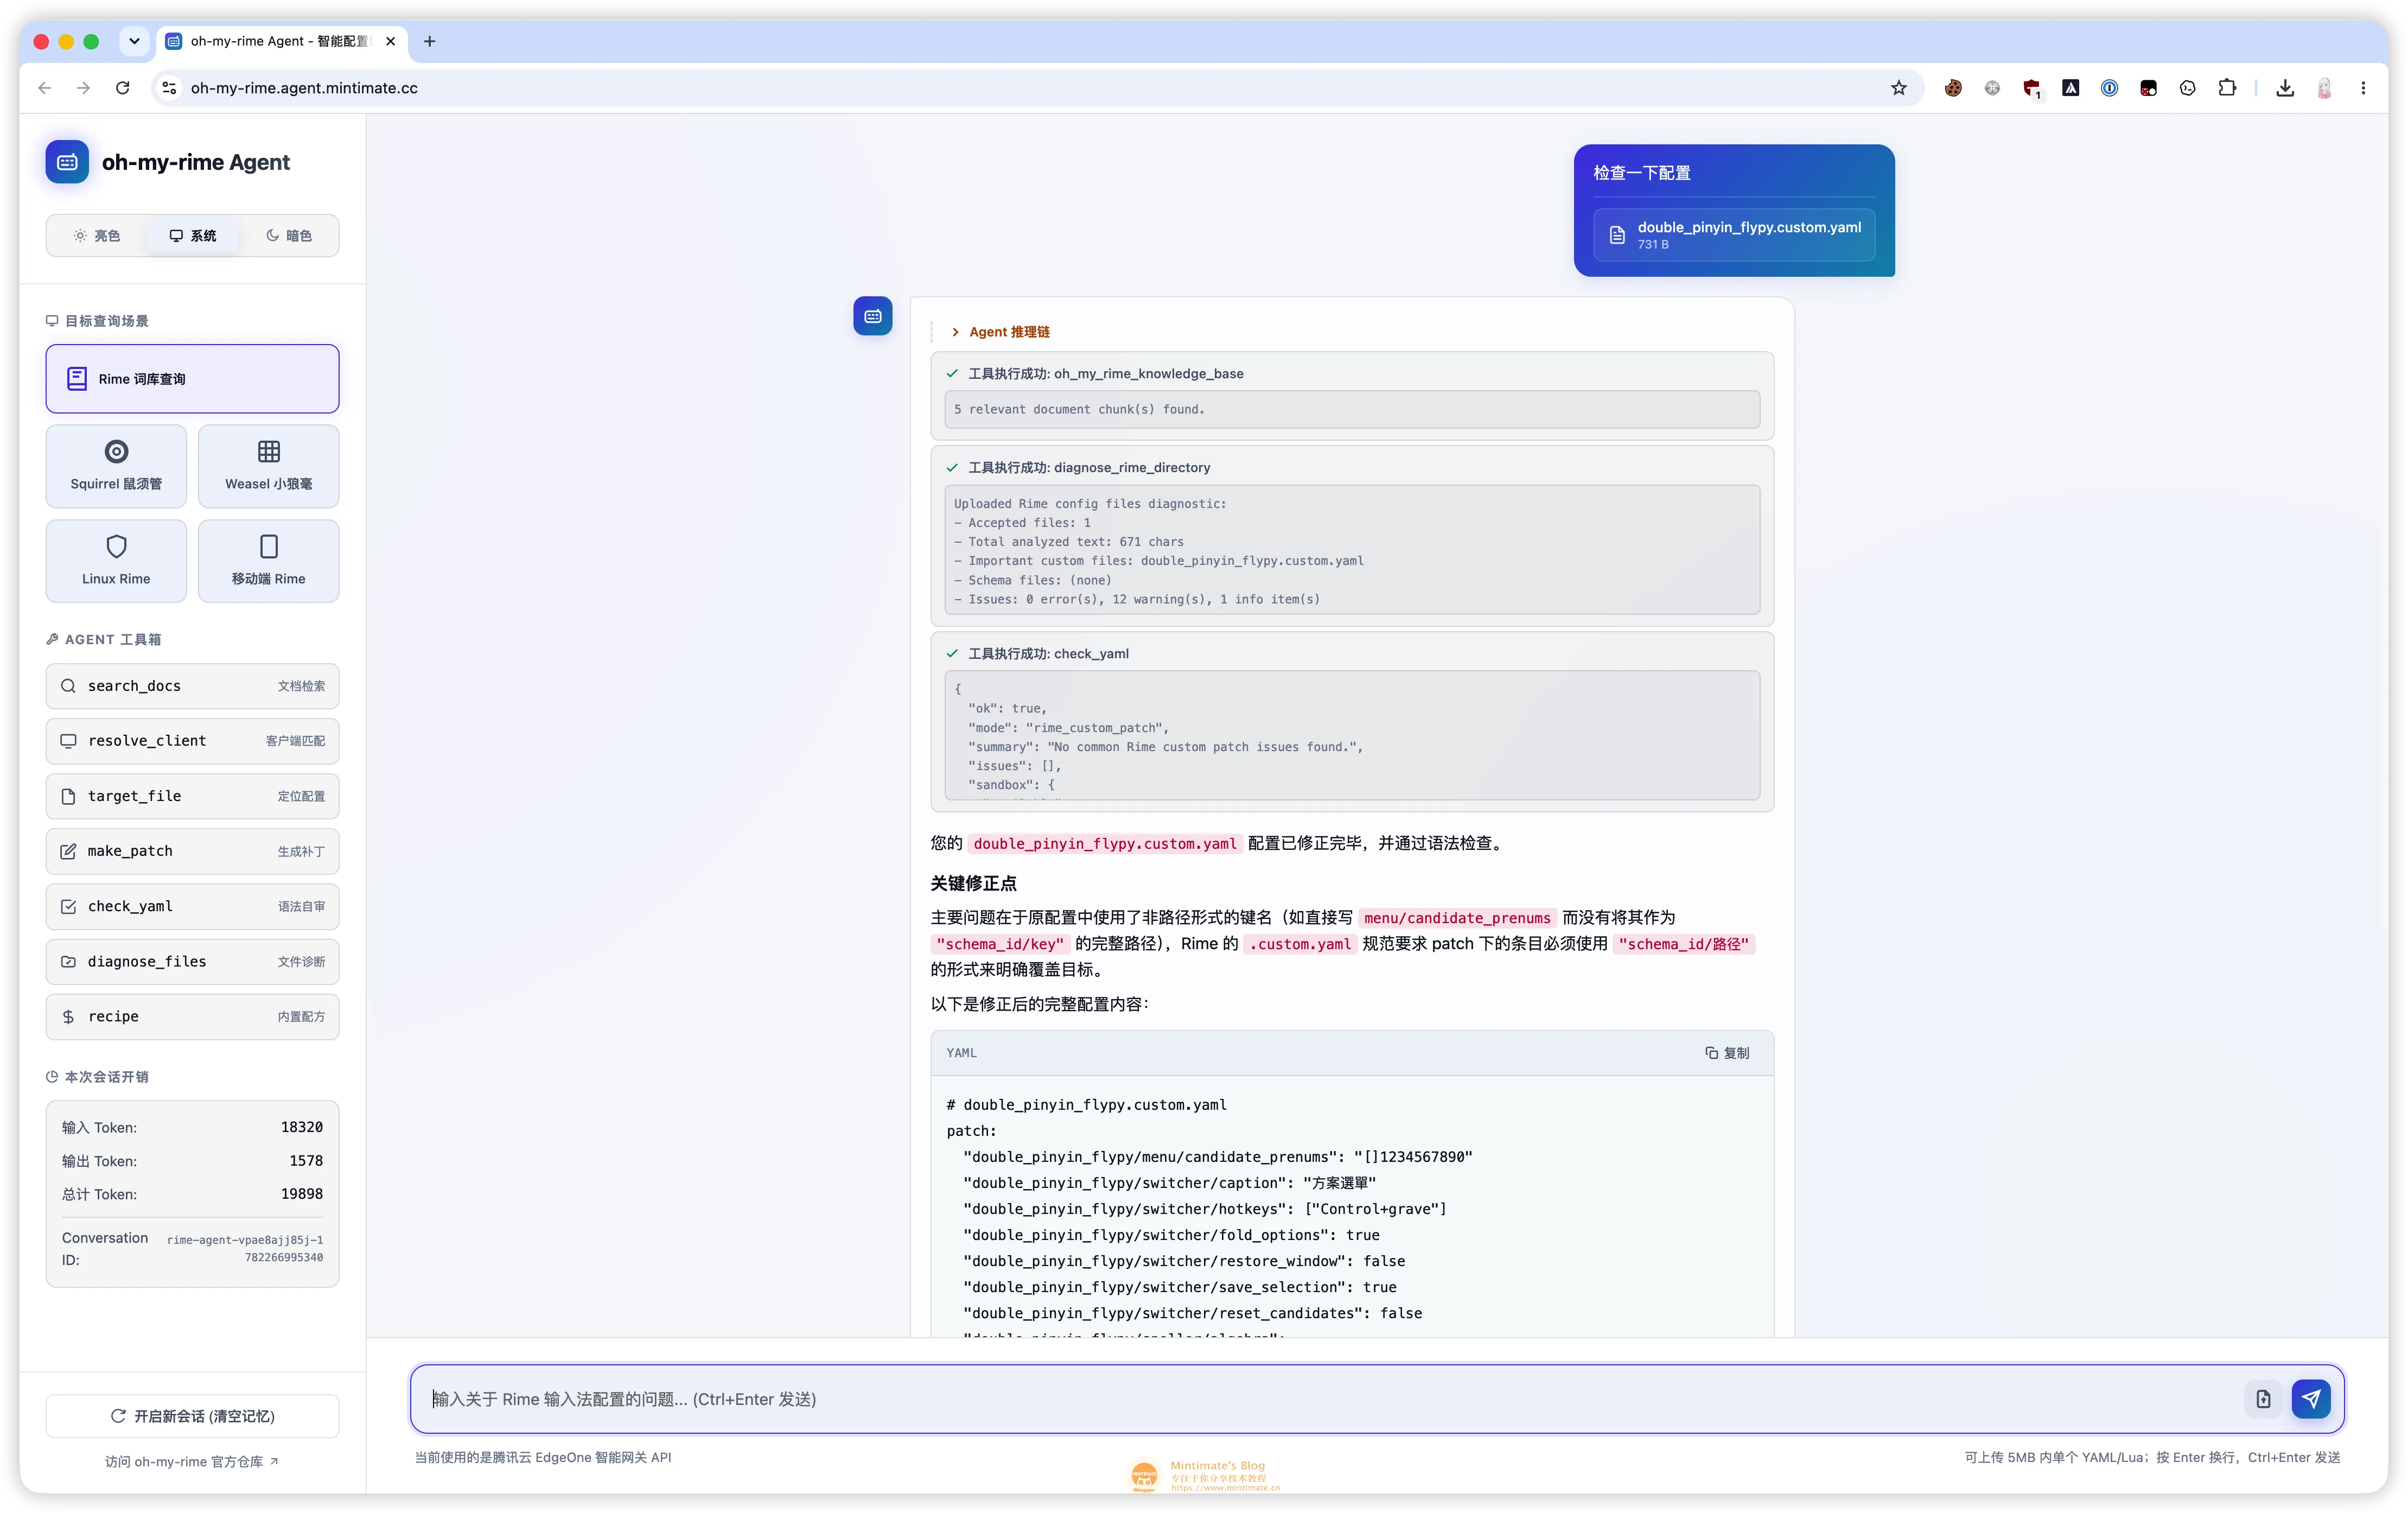Send the message with the paper-plane button
This screenshot has height=1513, width=2408.
[2311, 1399]
